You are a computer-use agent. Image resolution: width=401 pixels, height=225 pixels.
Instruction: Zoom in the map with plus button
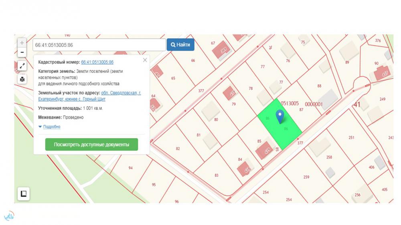pyautogui.click(x=22, y=43)
